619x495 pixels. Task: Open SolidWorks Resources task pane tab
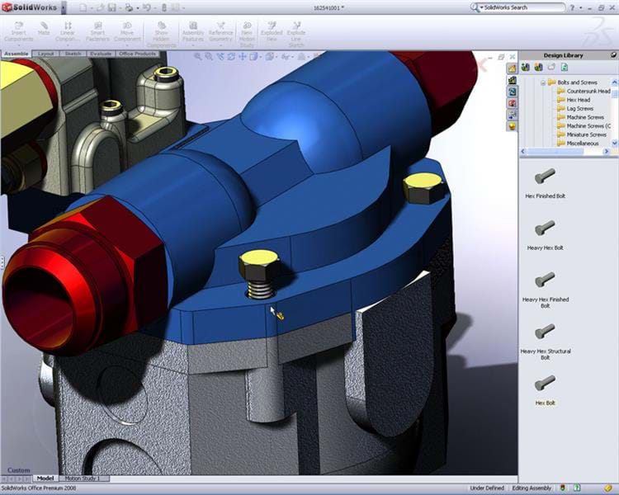(512, 68)
